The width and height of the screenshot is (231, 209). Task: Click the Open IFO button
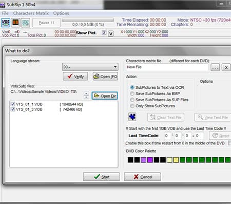[x=105, y=77]
